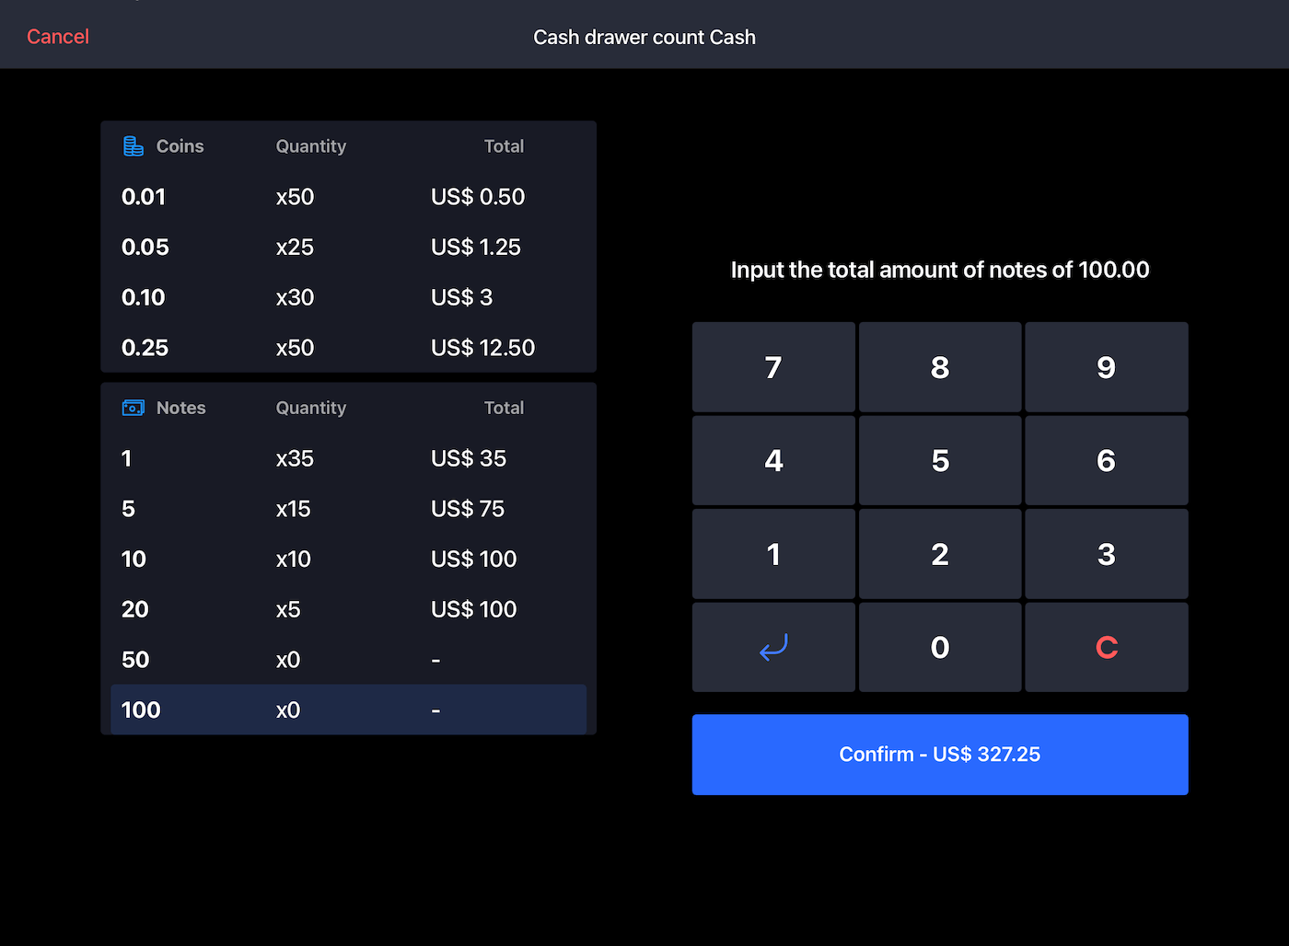The width and height of the screenshot is (1289, 946).
Task: Choose the 50 note denomination row
Action: pos(348,660)
